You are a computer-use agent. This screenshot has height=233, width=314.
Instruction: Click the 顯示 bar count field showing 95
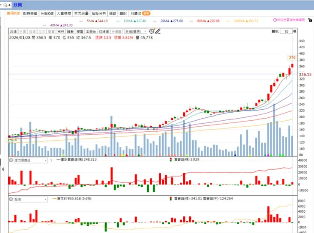pyautogui.click(x=286, y=31)
